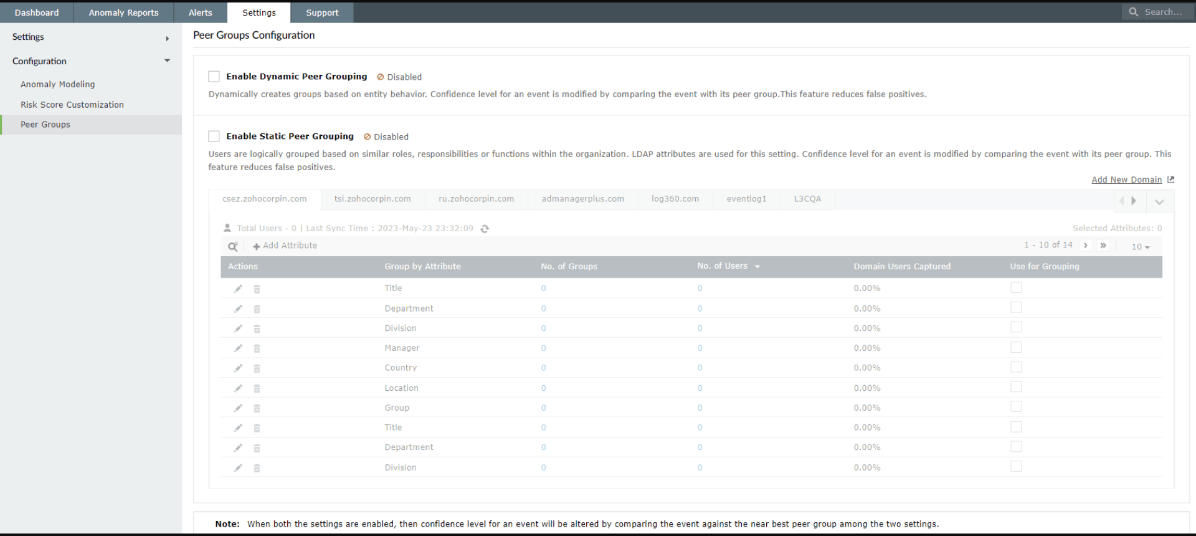
Task: Edit the first Title attribute in the table
Action: pyautogui.click(x=238, y=289)
